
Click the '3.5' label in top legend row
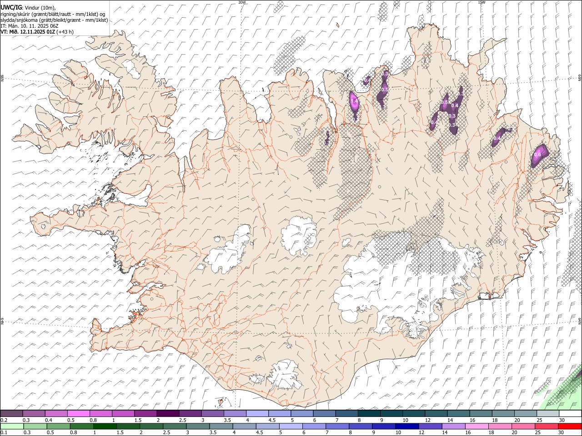[227, 420]
